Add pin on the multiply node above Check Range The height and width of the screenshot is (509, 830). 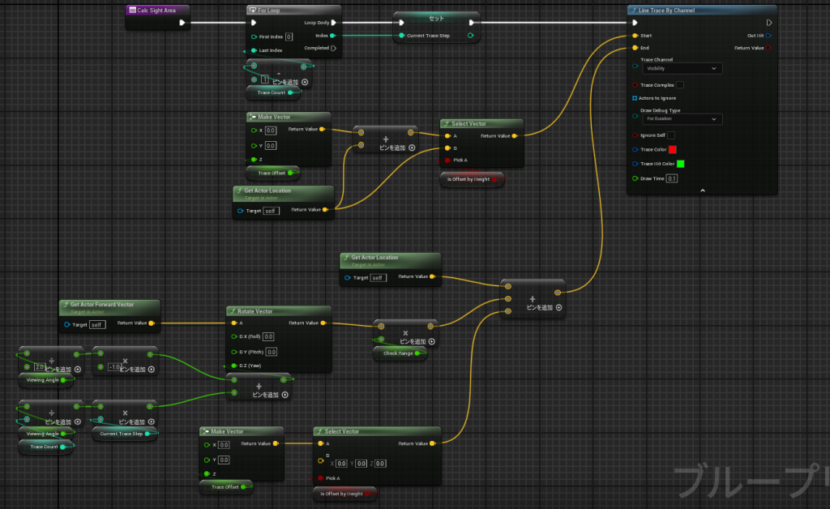point(432,341)
